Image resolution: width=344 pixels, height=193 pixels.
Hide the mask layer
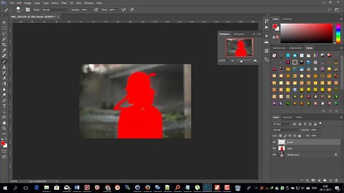(274, 149)
